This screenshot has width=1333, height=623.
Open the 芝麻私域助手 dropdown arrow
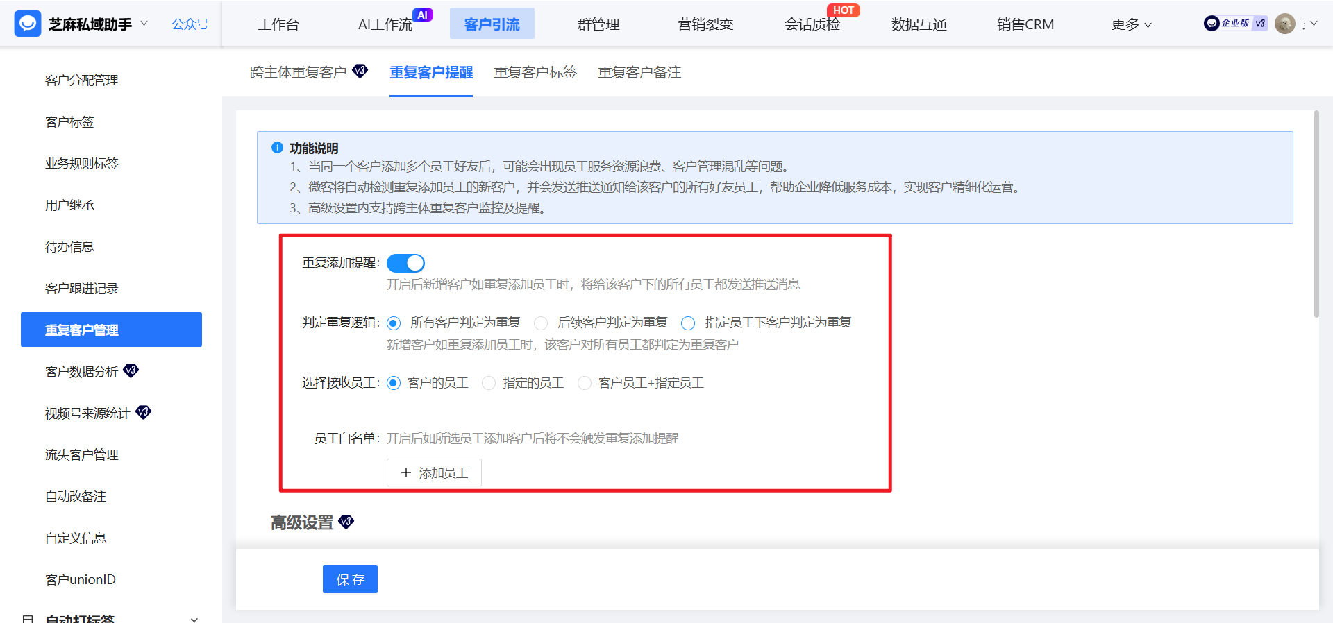tap(144, 24)
